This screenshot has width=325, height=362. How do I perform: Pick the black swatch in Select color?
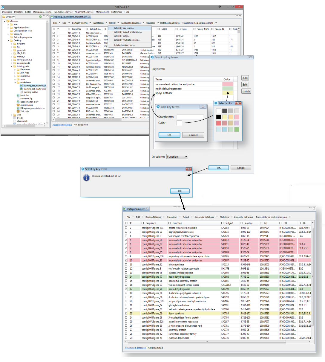tap(218, 117)
